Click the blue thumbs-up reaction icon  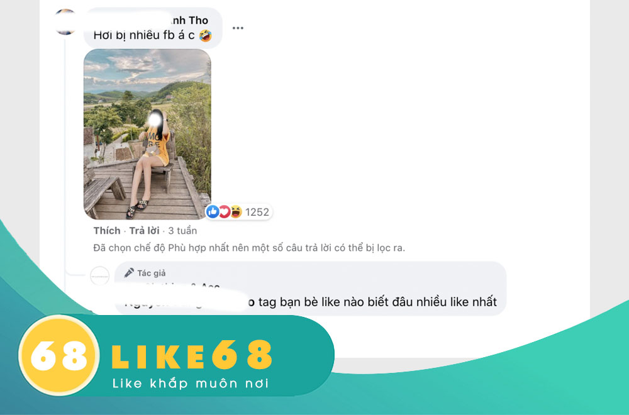tap(213, 212)
